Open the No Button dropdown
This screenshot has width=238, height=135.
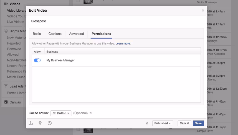61,113
